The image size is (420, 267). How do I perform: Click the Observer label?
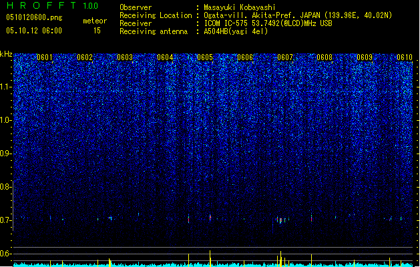136,7
